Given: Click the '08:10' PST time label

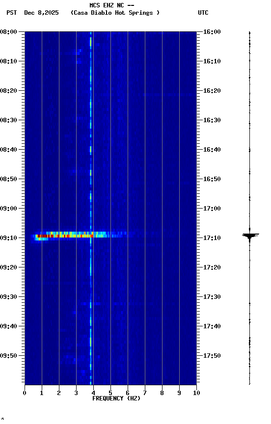Looking at the screenshot, I should tap(8, 61).
